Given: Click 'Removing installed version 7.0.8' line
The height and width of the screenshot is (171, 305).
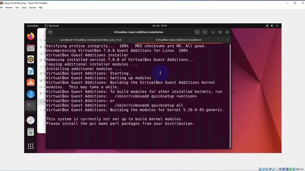Looking at the screenshot, I should point(120,60).
